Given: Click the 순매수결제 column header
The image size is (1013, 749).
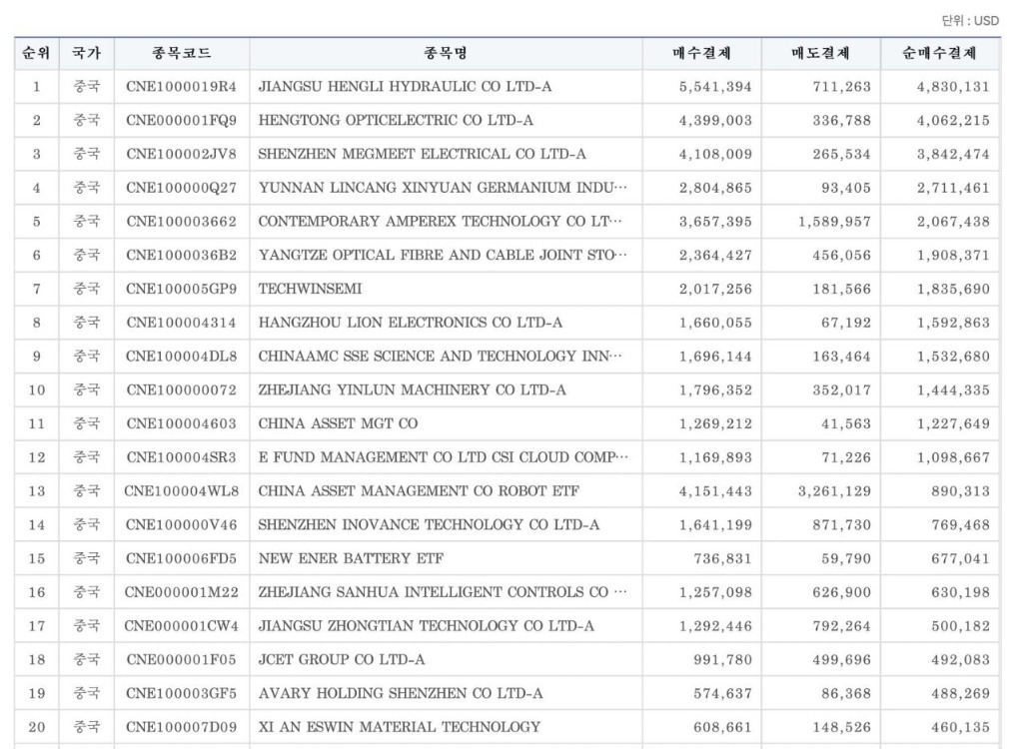Looking at the screenshot, I should point(940,54).
